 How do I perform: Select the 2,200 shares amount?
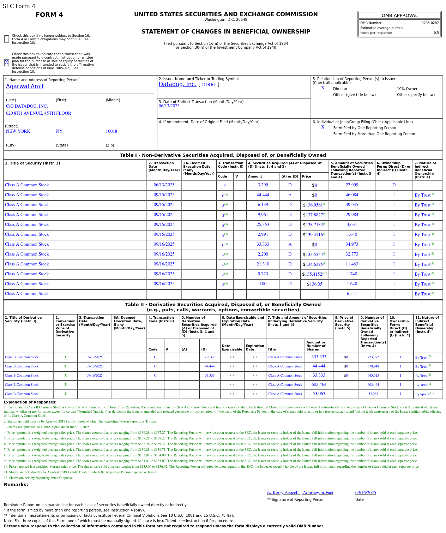pyautogui.click(x=263, y=254)
